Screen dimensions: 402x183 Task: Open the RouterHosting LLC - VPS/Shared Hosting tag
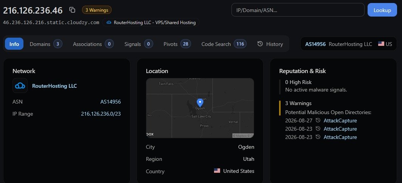click(x=151, y=23)
